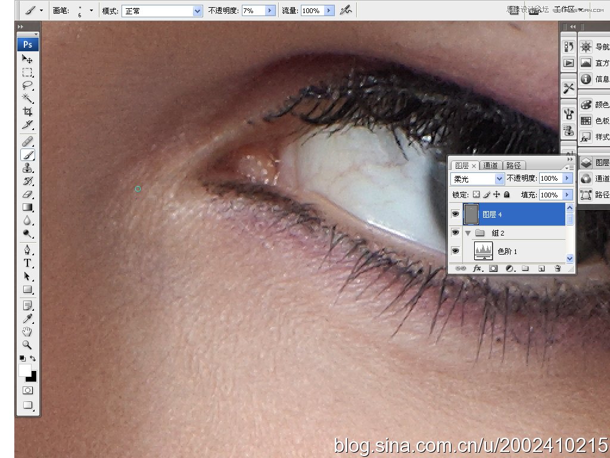Select the Rectangle shape tool

tap(27, 289)
